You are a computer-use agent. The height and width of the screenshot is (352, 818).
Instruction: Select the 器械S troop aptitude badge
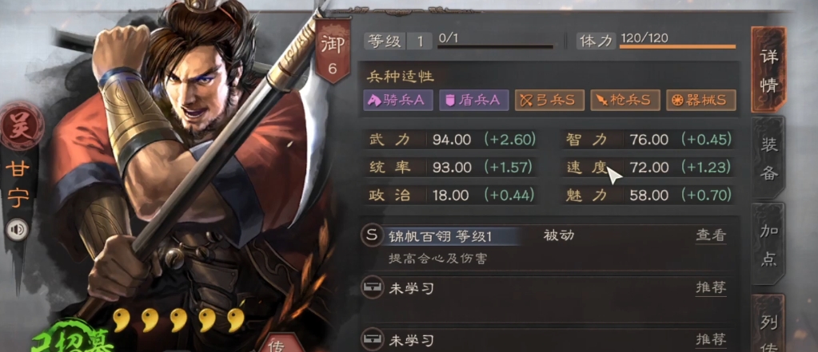[x=700, y=100]
